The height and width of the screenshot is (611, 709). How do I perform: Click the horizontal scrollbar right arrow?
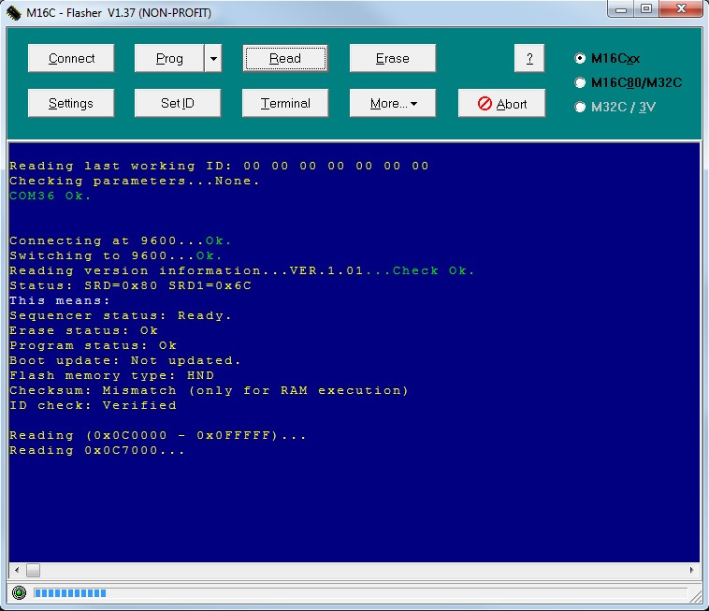tap(692, 570)
